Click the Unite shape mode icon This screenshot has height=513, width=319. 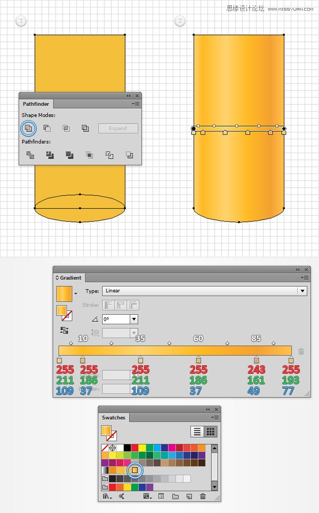[28, 128]
